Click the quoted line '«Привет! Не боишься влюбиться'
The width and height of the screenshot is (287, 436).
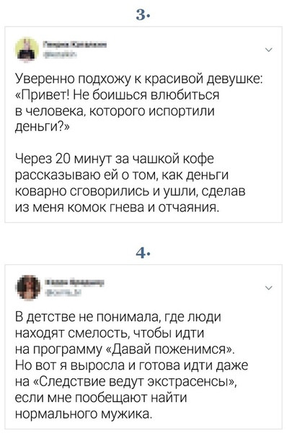pyautogui.click(x=117, y=95)
